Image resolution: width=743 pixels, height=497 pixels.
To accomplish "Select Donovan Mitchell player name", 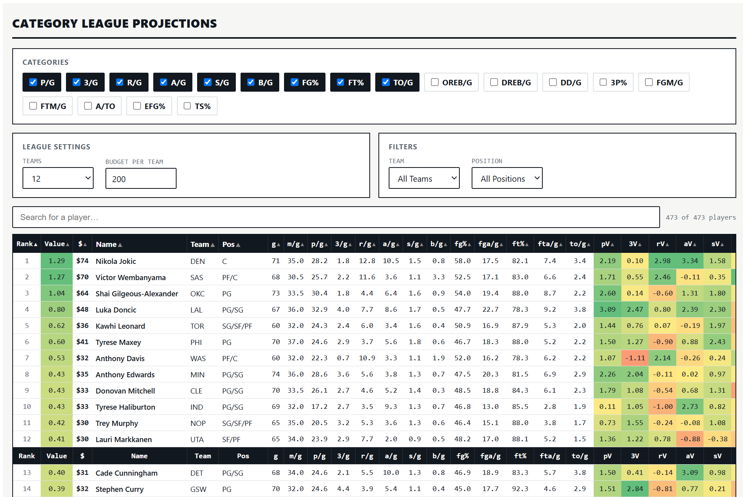I will (125, 391).
